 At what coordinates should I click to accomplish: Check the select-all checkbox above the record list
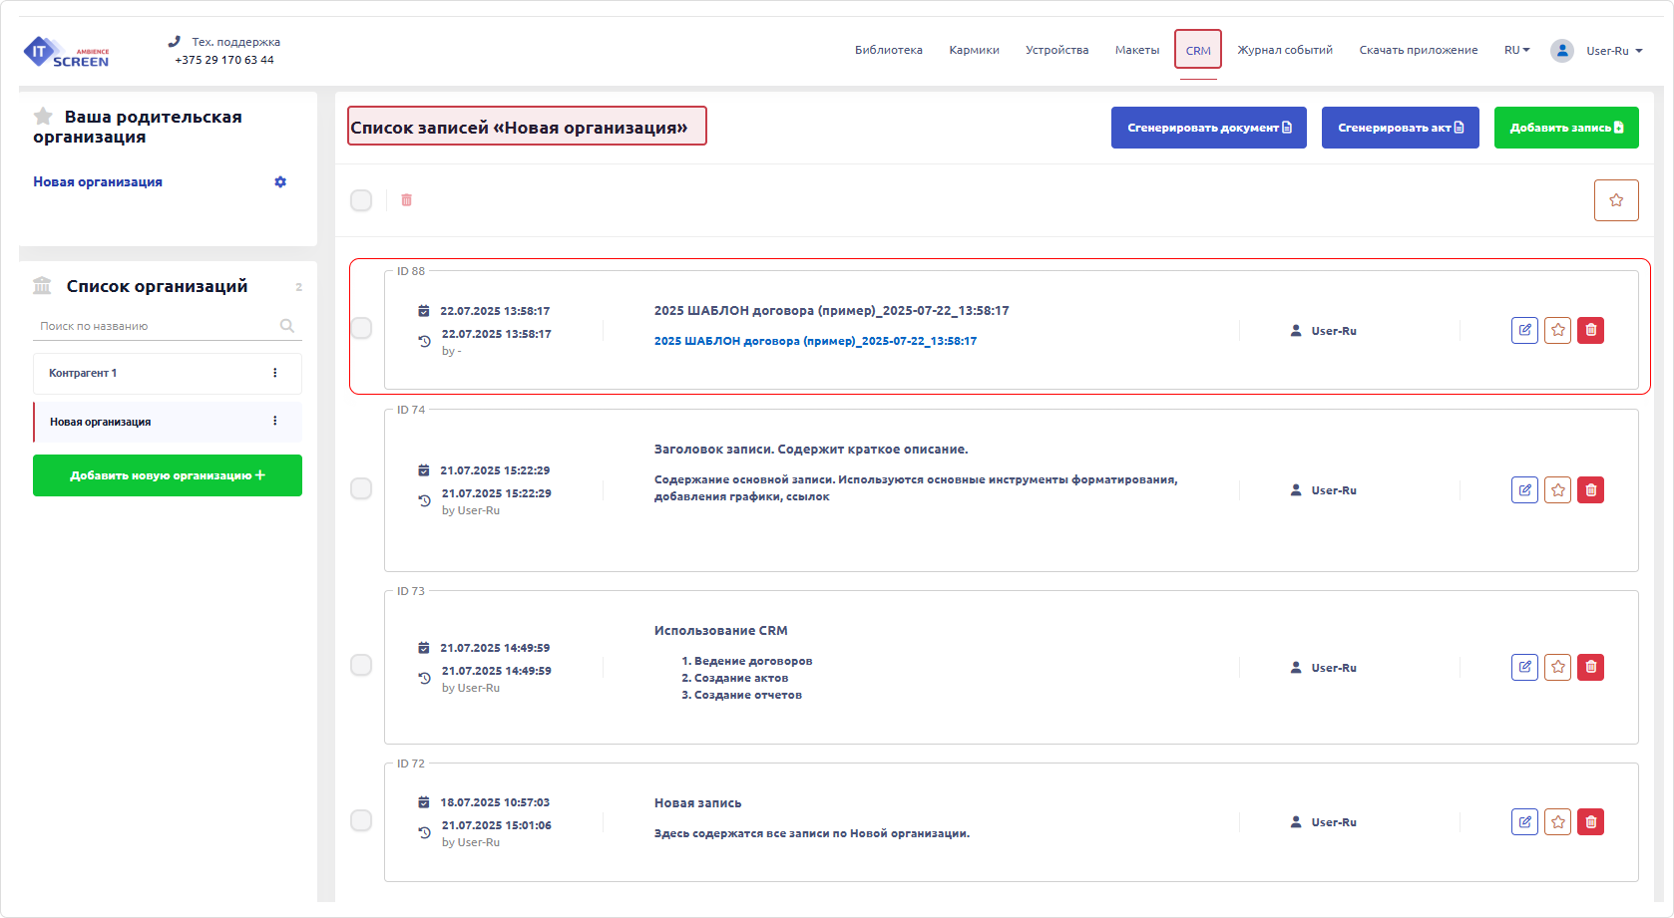[361, 200]
